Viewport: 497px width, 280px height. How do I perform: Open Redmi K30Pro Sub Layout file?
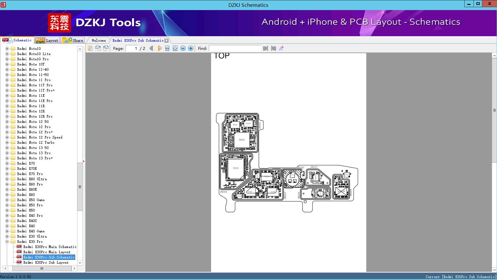point(46,262)
